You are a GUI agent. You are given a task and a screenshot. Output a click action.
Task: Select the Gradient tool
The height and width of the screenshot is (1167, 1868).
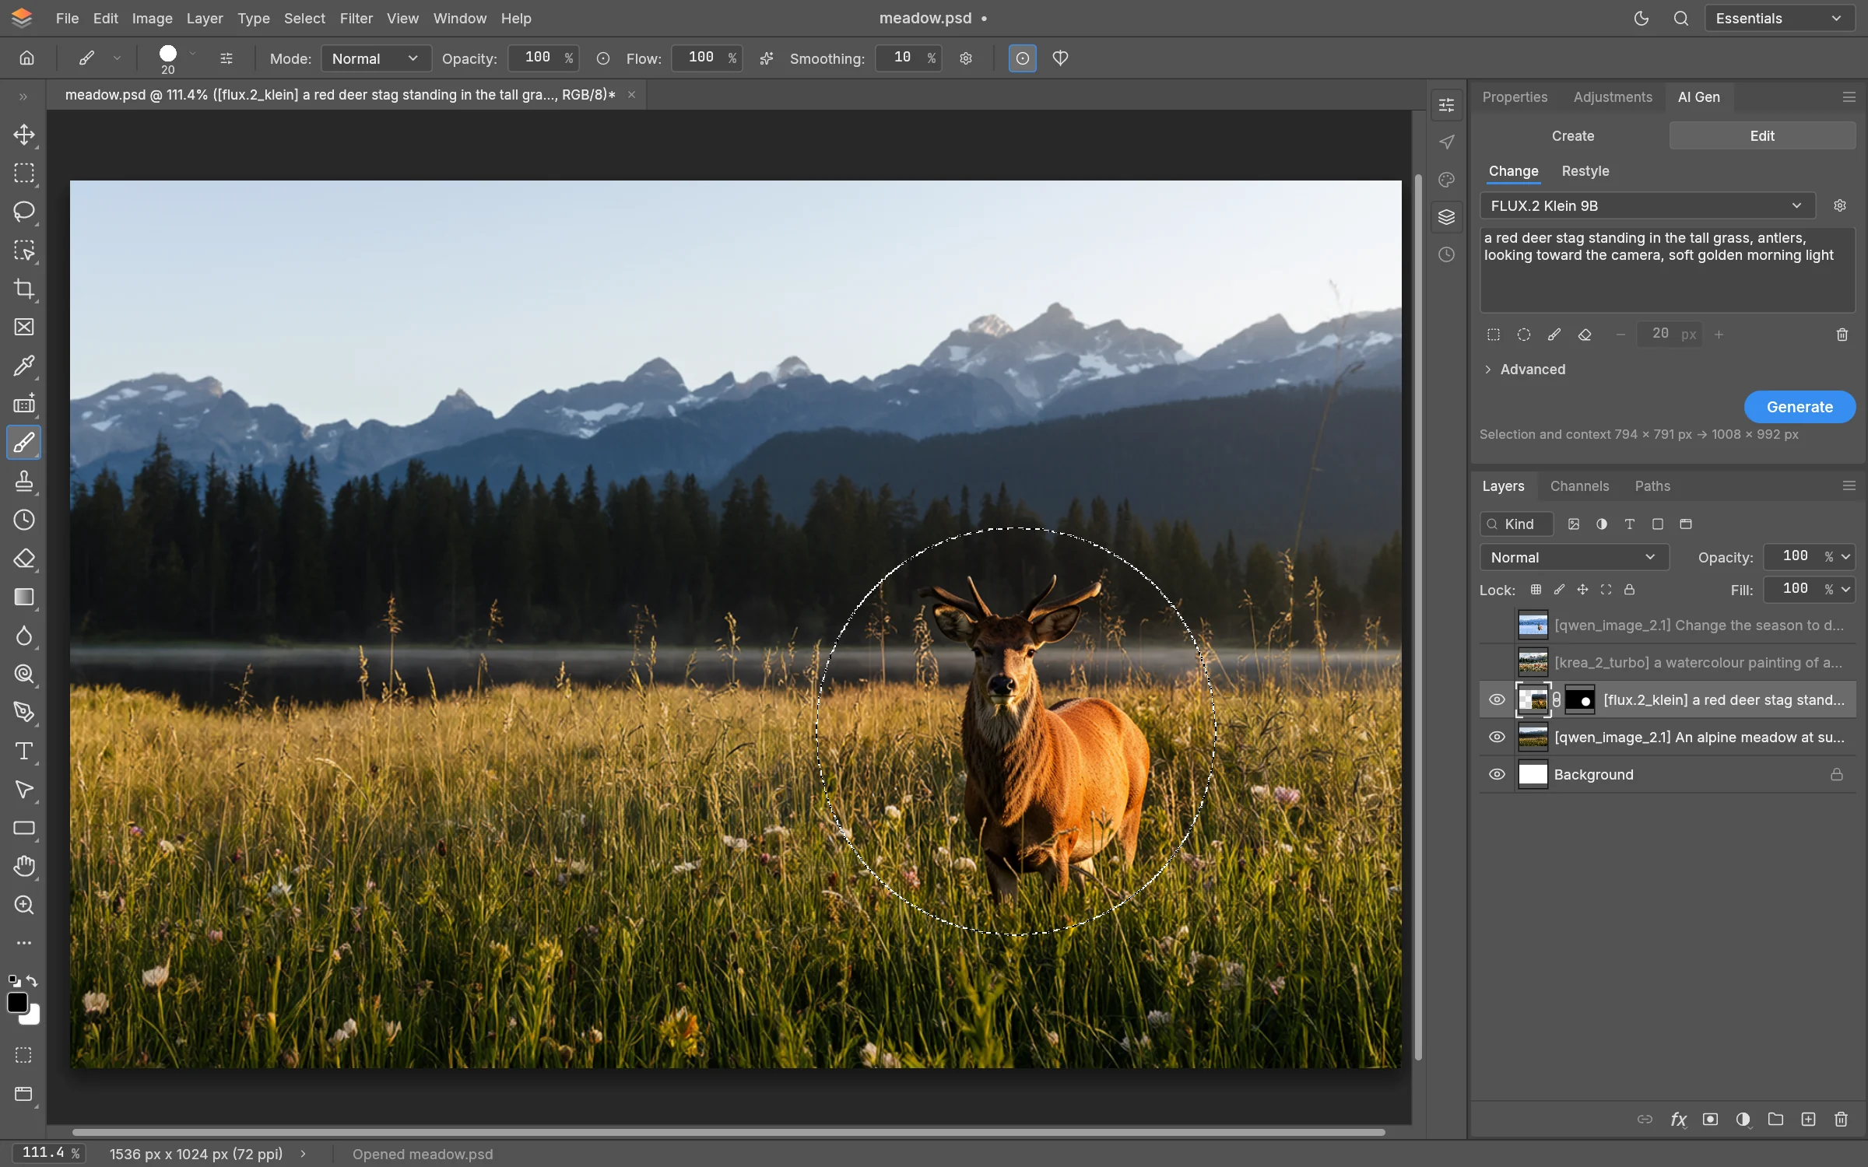pos(24,597)
